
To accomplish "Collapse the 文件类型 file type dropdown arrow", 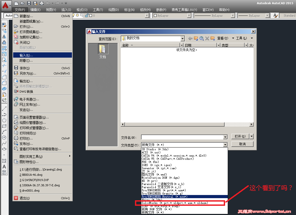I will pyautogui.click(x=225, y=145).
